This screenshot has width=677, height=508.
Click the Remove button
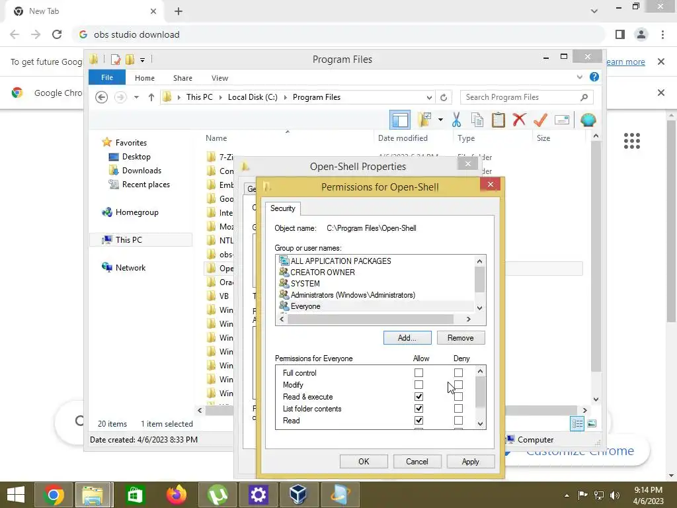461,338
